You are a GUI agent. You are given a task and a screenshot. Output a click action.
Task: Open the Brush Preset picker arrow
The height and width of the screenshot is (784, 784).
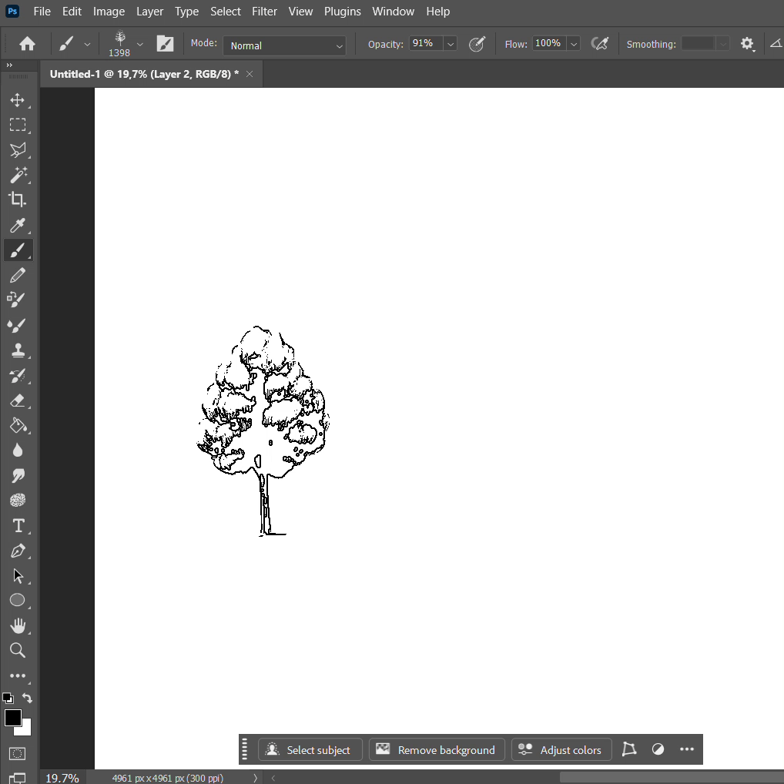click(139, 44)
